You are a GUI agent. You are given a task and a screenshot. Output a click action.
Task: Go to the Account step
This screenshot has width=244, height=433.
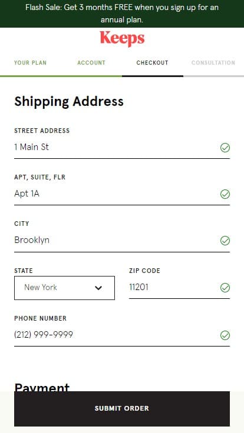click(x=91, y=63)
